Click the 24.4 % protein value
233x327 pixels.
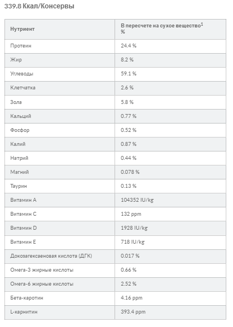(129, 46)
